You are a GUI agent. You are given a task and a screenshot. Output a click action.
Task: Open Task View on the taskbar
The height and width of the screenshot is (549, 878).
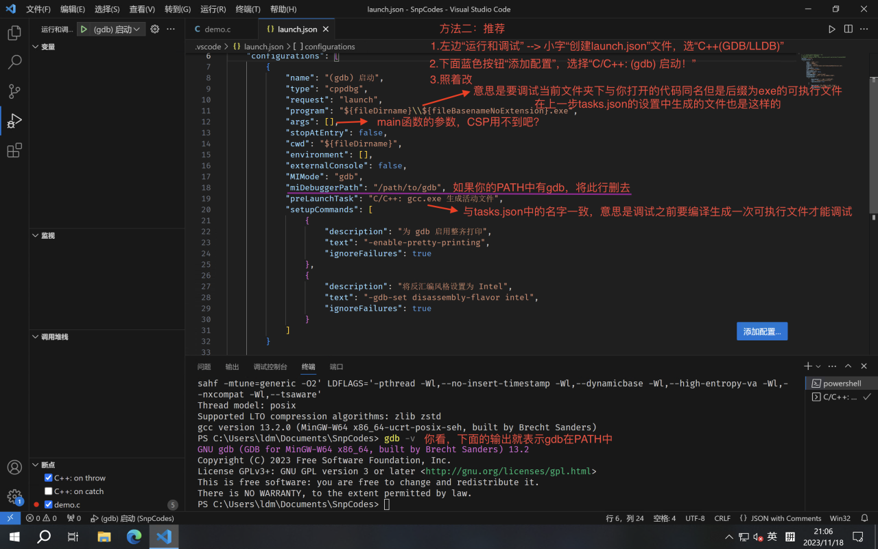[x=73, y=537]
